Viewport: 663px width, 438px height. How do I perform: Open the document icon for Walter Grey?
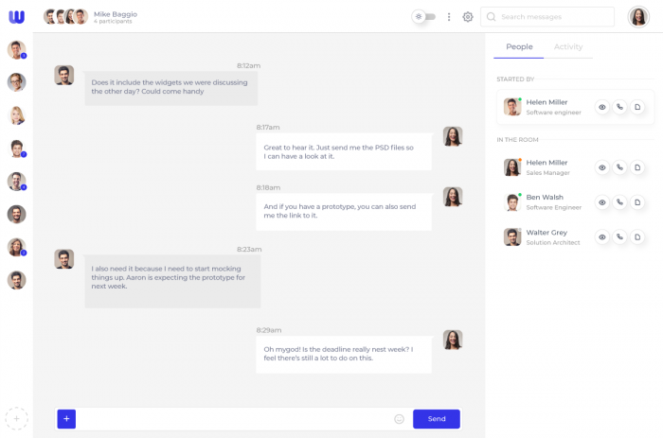click(637, 237)
